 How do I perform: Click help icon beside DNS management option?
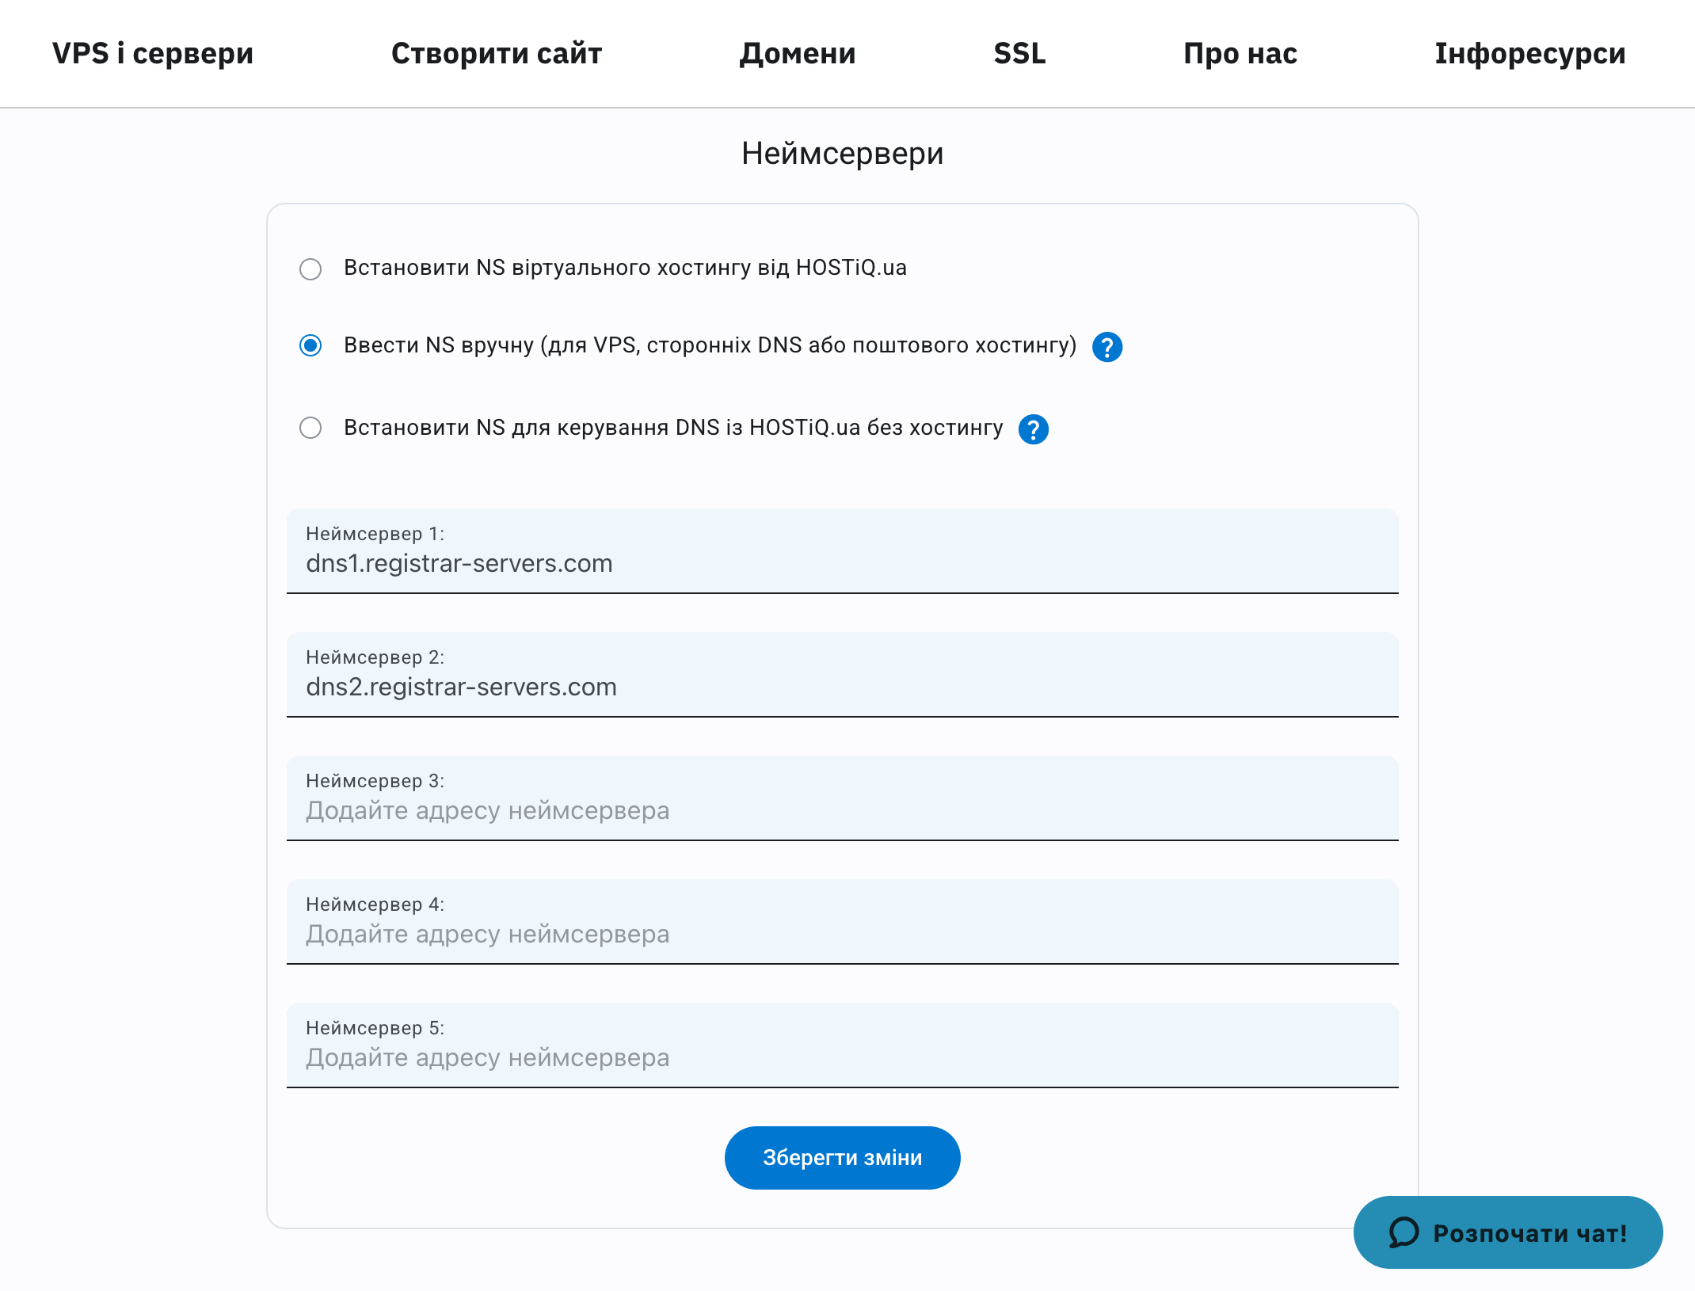tap(1033, 429)
